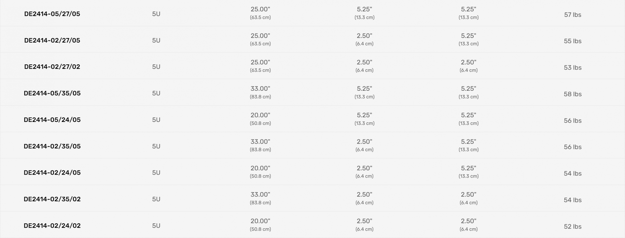
Task: Select model DE2414-05/24/05
Action: point(52,120)
